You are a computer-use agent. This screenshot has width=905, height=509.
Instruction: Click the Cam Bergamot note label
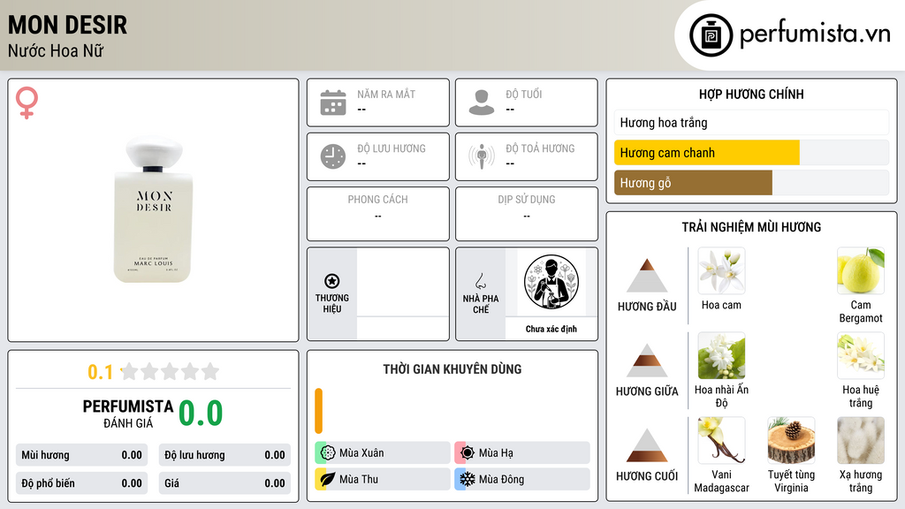[x=861, y=311]
